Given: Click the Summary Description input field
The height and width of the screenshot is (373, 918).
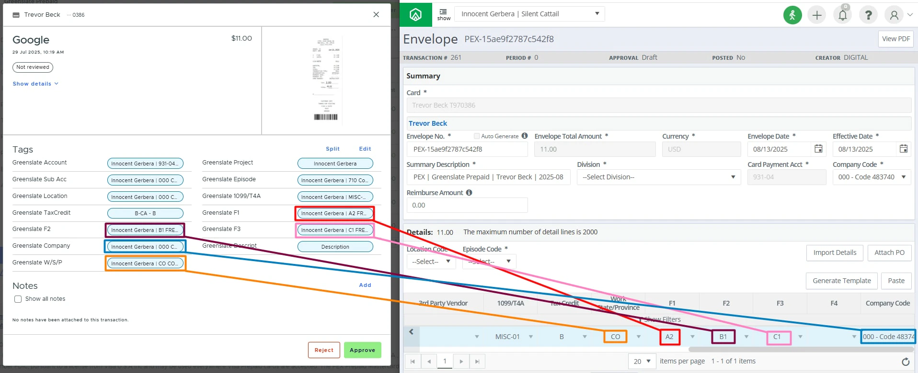Looking at the screenshot, I should tap(488, 177).
